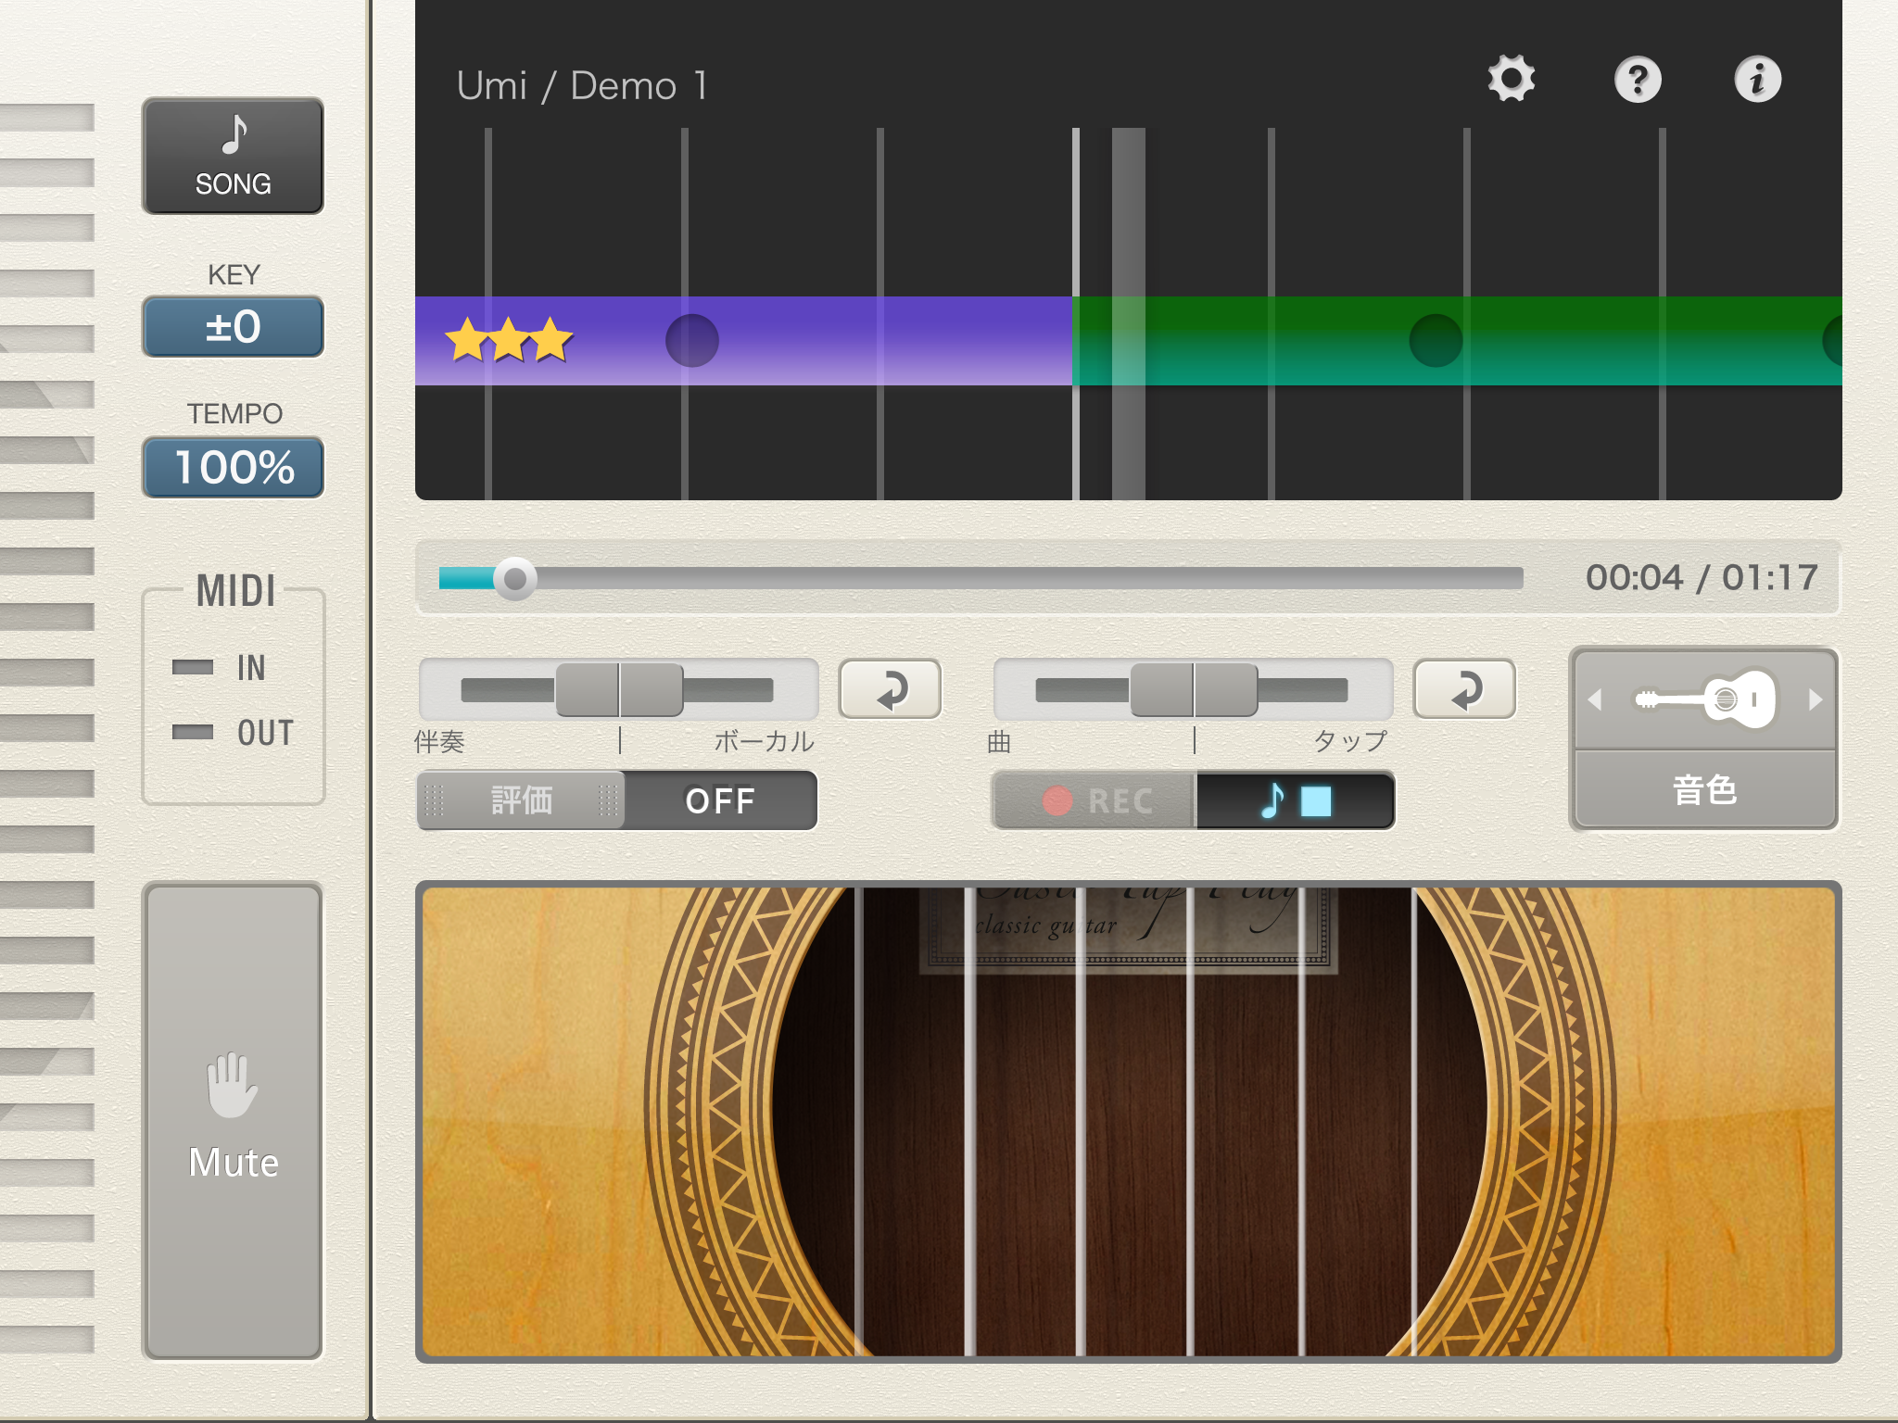Click the music note icon in SONG button
Image resolution: width=1898 pixels, height=1423 pixels.
pos(234,135)
